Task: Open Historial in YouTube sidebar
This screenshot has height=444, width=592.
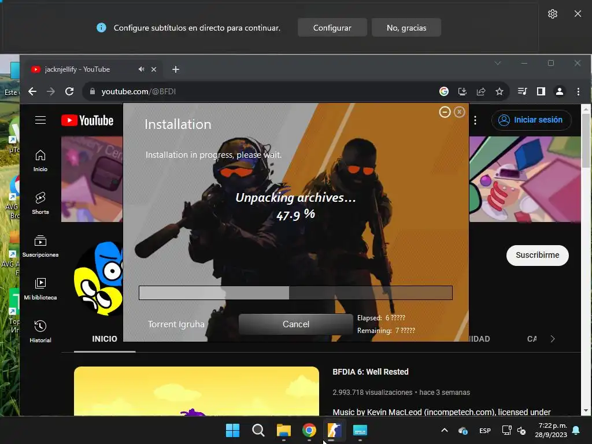Action: tap(40, 331)
